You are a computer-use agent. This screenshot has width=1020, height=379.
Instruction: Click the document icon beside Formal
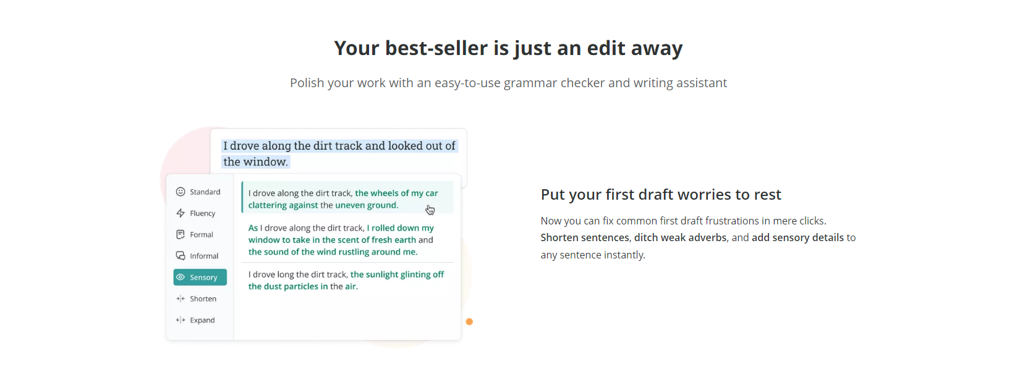coord(181,234)
